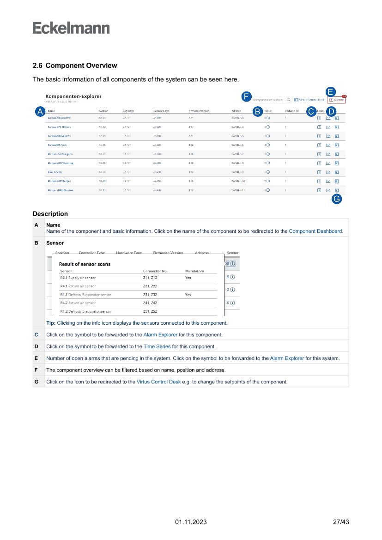This screenshot has height=540, width=382.
Task: Click sensor info icon for Carissa 375 SB-Käse
Action: coord(268,127)
